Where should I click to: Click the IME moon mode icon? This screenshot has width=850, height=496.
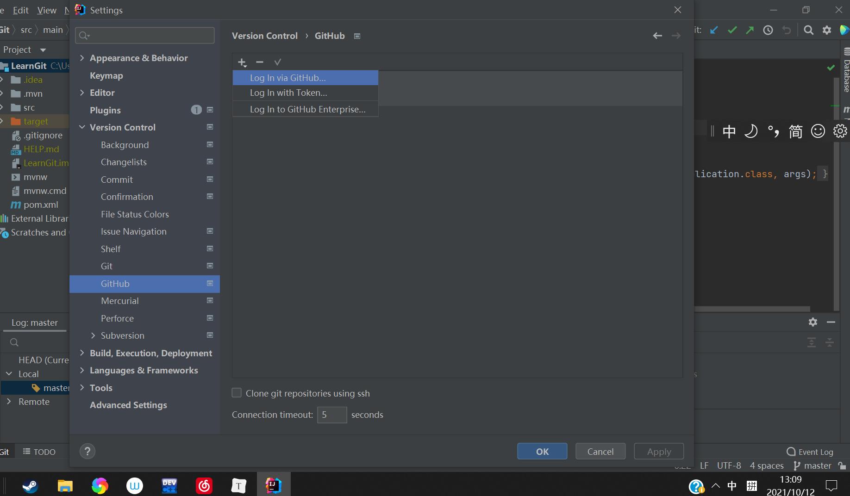(x=751, y=131)
